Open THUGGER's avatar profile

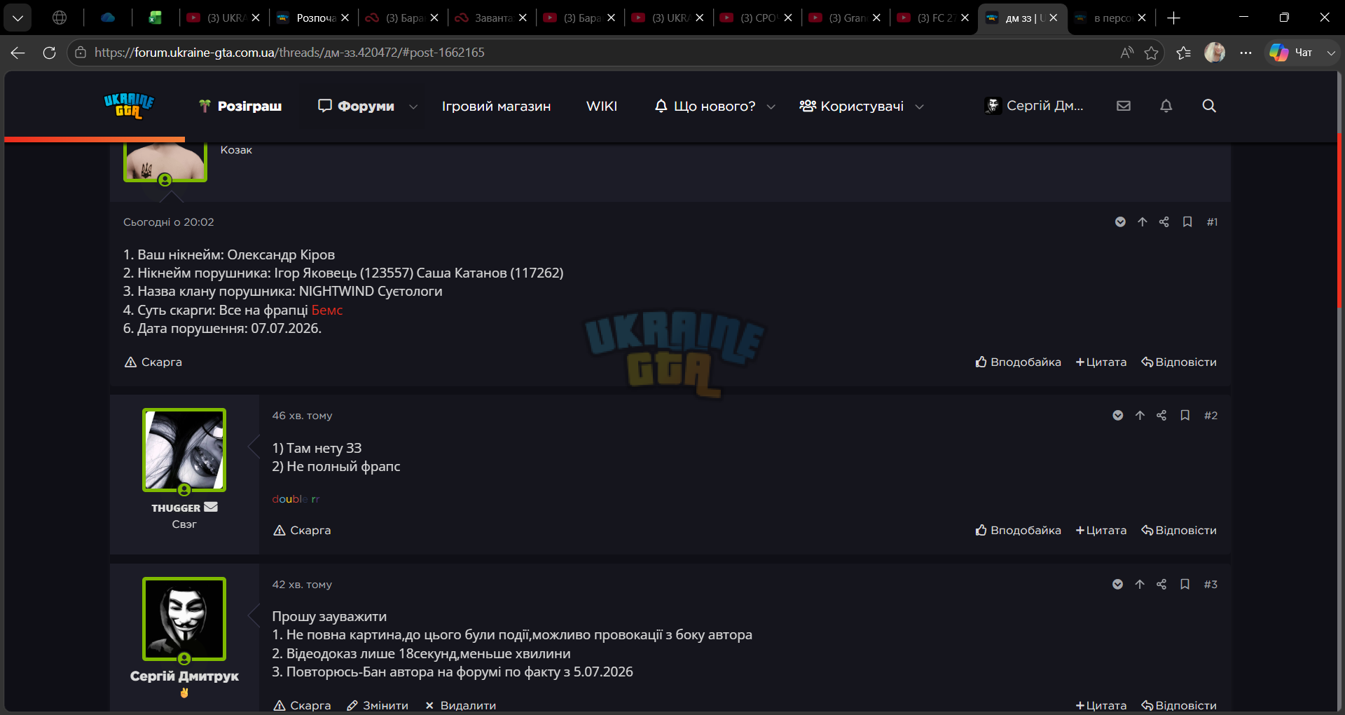pos(184,450)
